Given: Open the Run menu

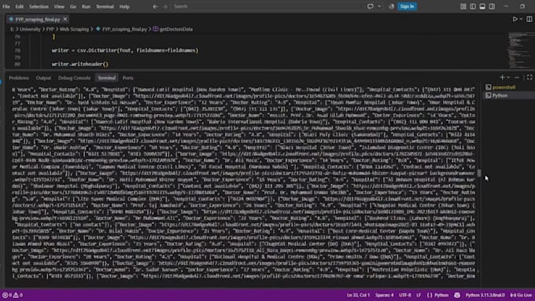Looking at the screenshot, I should click(x=86, y=6).
